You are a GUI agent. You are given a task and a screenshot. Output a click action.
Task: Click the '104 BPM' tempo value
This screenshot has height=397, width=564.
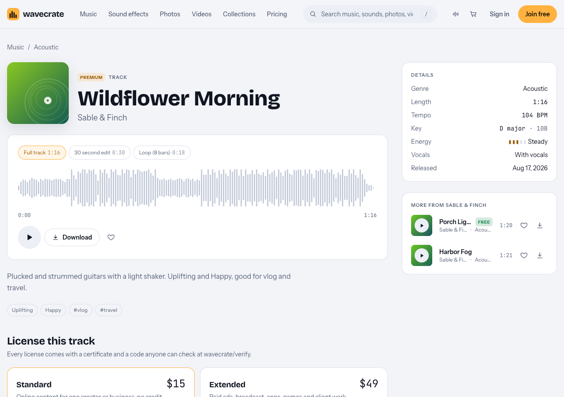click(534, 115)
